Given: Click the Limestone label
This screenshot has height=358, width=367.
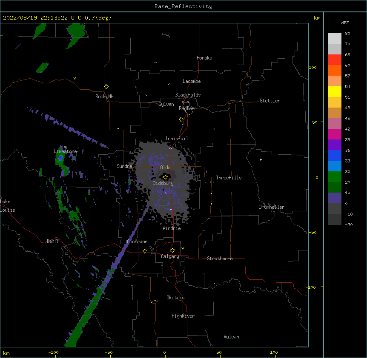Looking at the screenshot, I should click(65, 151).
